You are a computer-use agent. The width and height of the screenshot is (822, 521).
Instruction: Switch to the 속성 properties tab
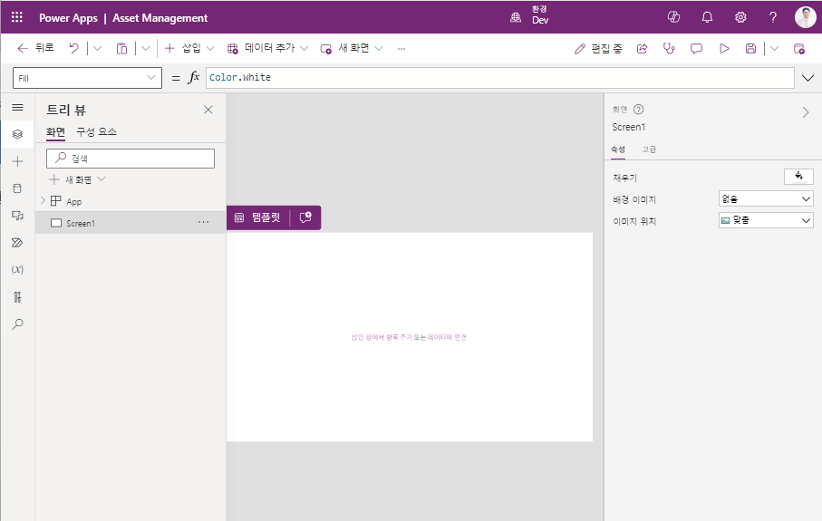click(618, 150)
